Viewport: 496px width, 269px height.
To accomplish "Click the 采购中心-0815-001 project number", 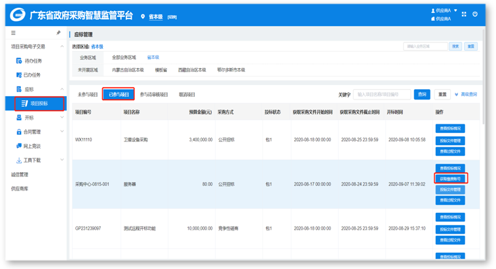I will coord(92,184).
